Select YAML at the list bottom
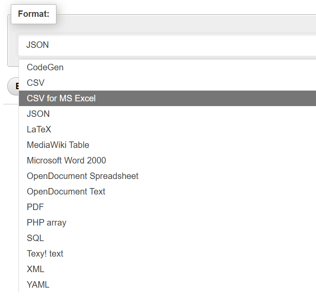316x298 pixels. [x=167, y=285]
